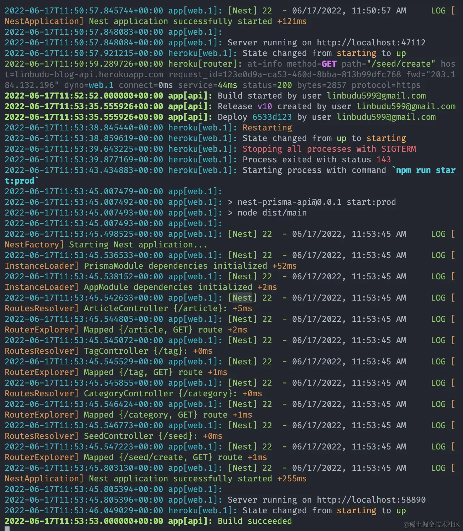Click the 'connect=0ms' value

pyautogui.click(x=146, y=85)
